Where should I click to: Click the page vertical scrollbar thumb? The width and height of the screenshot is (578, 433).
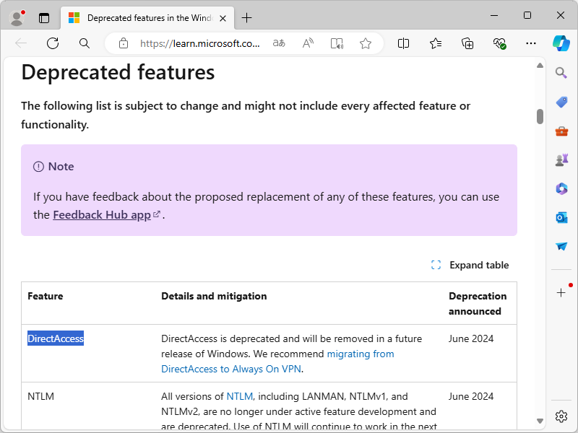(x=540, y=116)
